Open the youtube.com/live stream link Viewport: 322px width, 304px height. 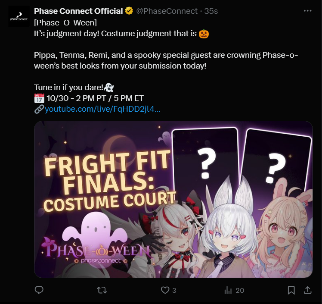click(102, 109)
